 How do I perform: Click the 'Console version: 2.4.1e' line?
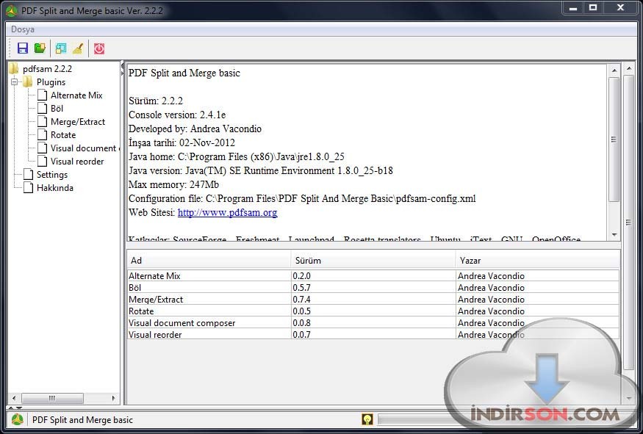177,115
